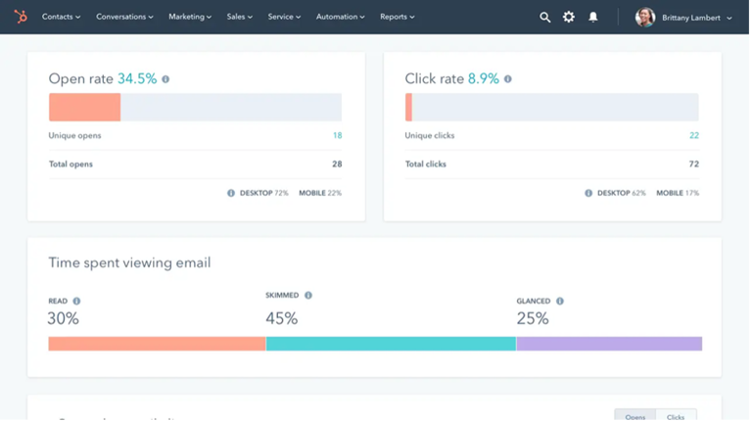Click the 30% READ percentage

point(64,319)
